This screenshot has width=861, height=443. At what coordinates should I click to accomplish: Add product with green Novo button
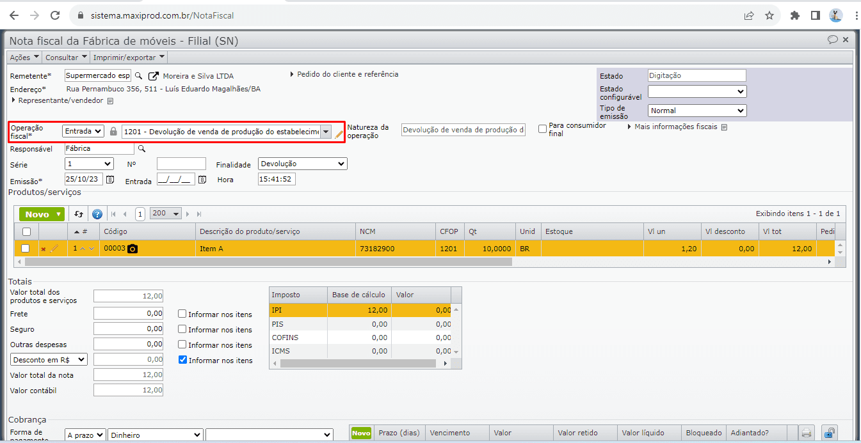(x=42, y=214)
